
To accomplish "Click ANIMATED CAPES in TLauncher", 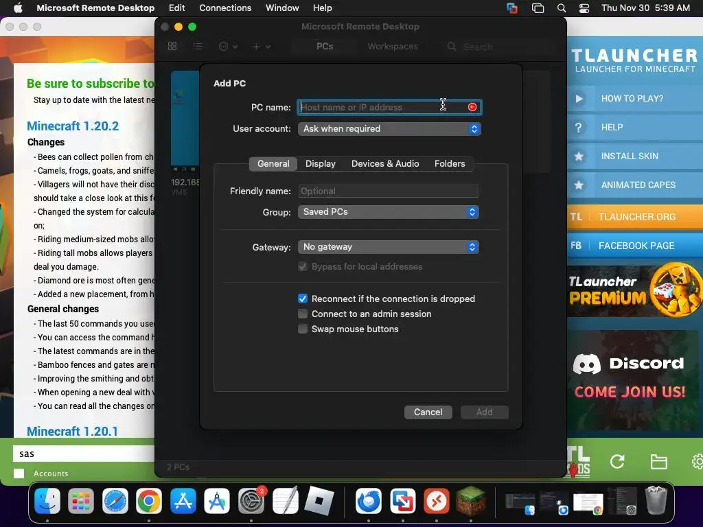I will coord(635,185).
